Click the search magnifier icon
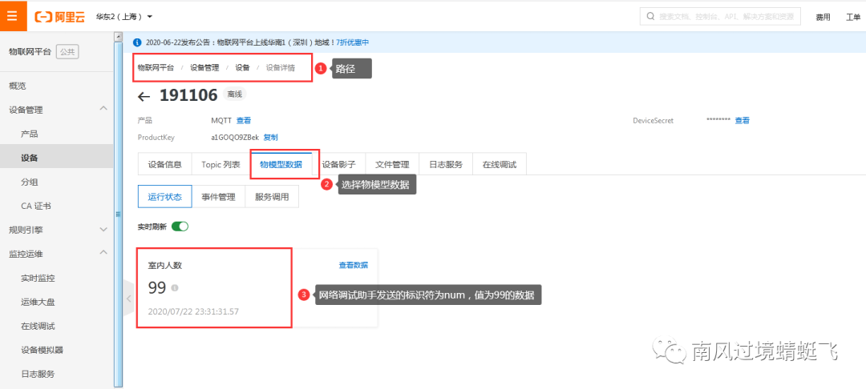The width and height of the screenshot is (866, 389). pyautogui.click(x=650, y=17)
